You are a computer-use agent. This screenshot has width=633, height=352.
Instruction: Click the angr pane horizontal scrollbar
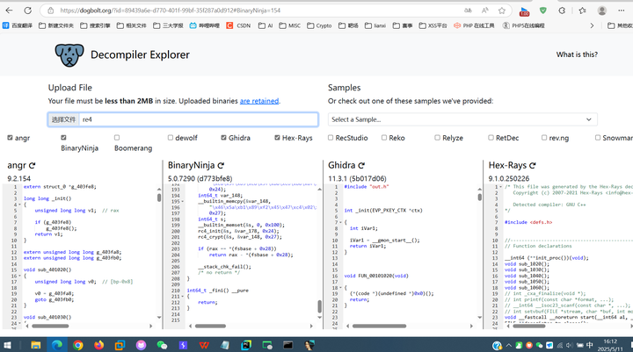click(50, 326)
